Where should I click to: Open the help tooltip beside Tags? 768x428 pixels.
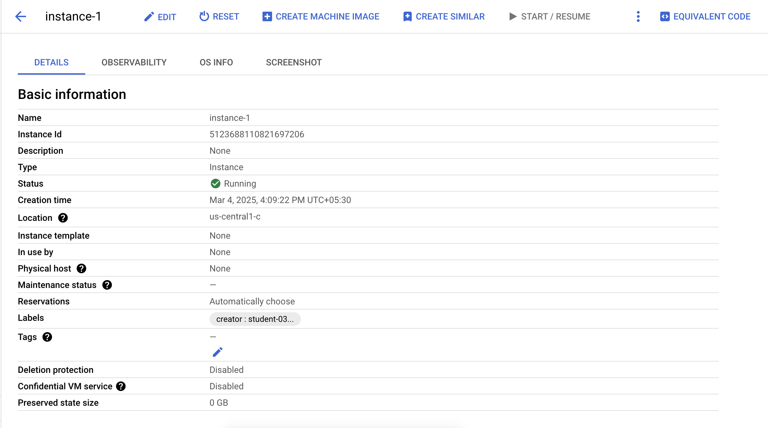47,337
